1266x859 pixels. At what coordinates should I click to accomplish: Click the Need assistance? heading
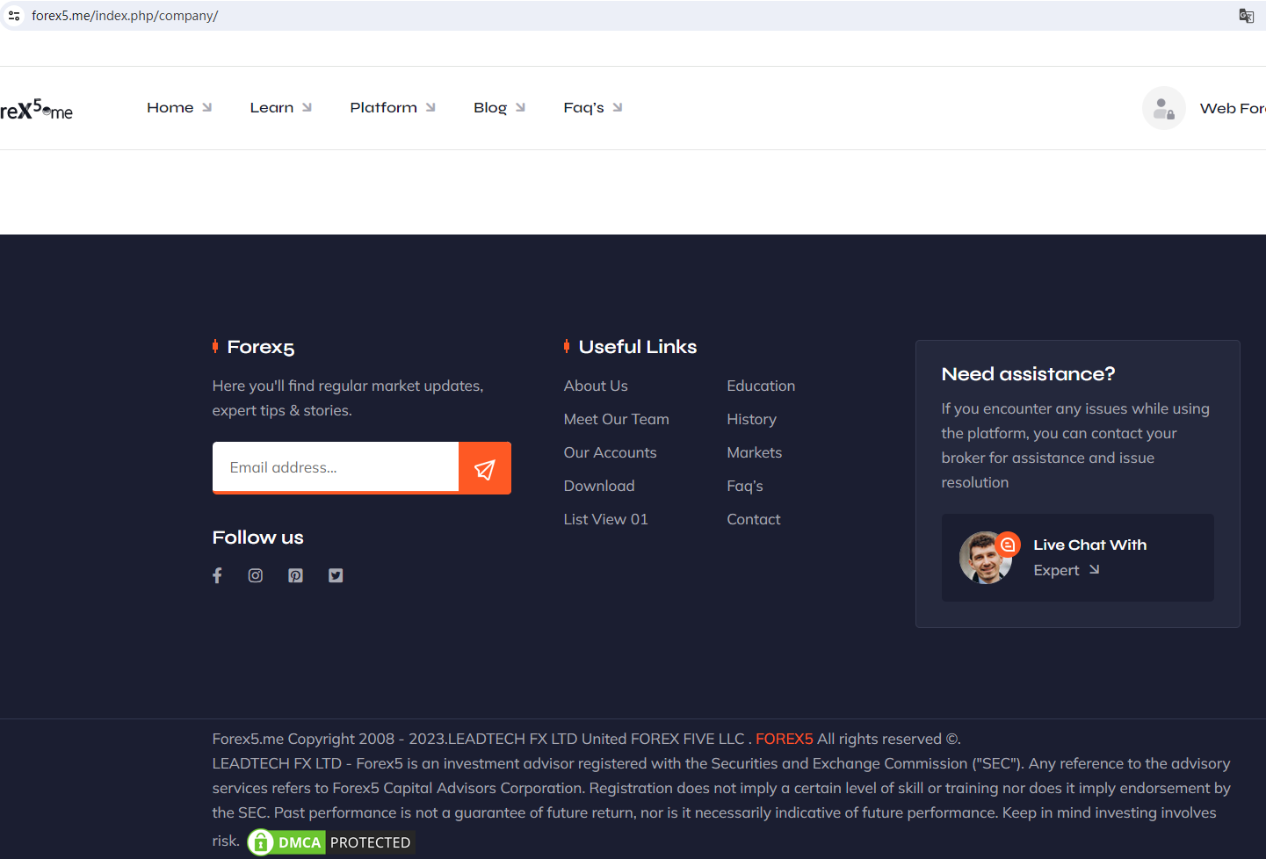tap(1028, 374)
